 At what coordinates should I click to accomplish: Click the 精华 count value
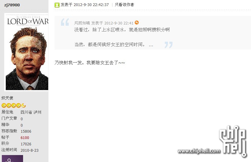tap(22, 125)
